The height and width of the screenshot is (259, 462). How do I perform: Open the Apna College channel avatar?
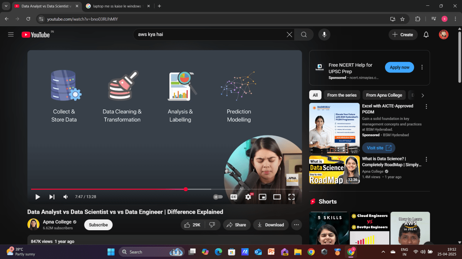(x=33, y=224)
